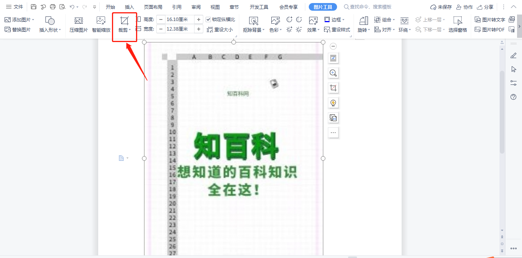Click floating magnifier zoom icon beside picture
Viewport: 522px width, 258px height.
[333, 73]
